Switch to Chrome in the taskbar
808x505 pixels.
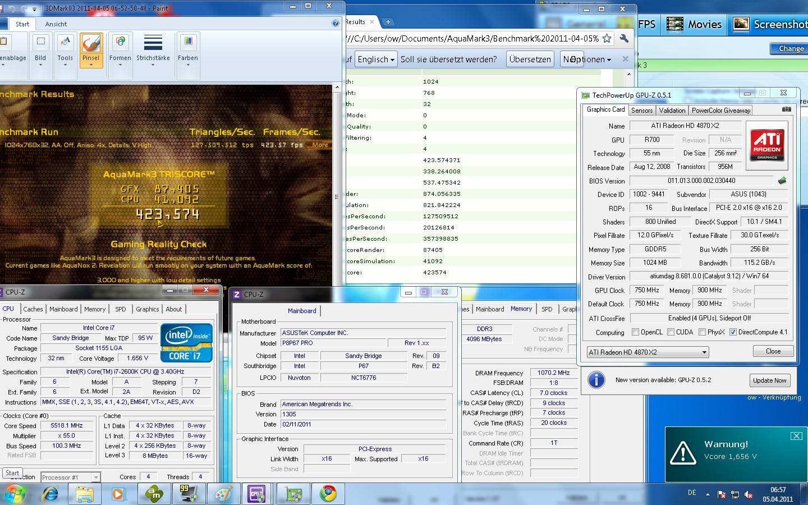(328, 494)
